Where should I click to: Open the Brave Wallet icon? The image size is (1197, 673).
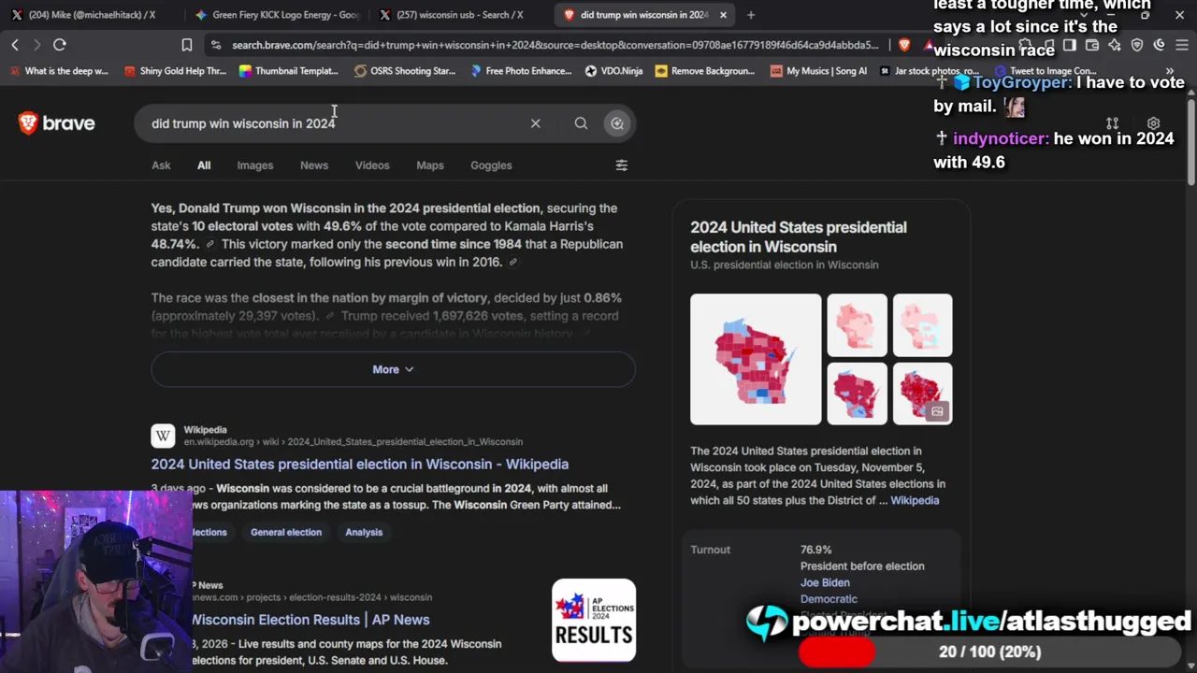[1092, 45]
